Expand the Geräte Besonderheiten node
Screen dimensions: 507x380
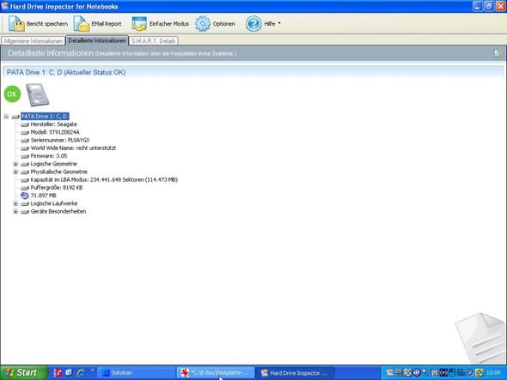(x=15, y=212)
